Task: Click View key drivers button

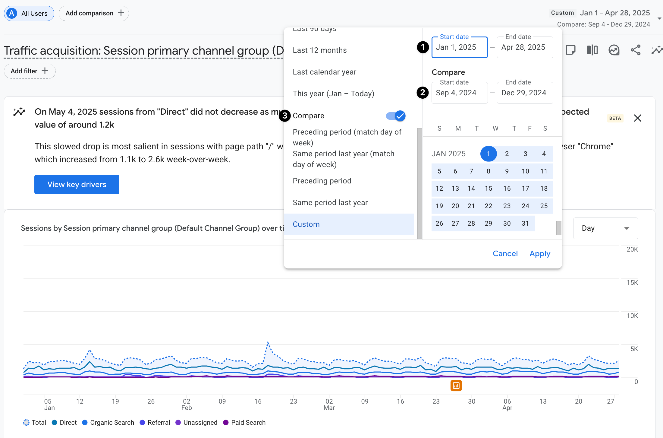Action: [77, 185]
